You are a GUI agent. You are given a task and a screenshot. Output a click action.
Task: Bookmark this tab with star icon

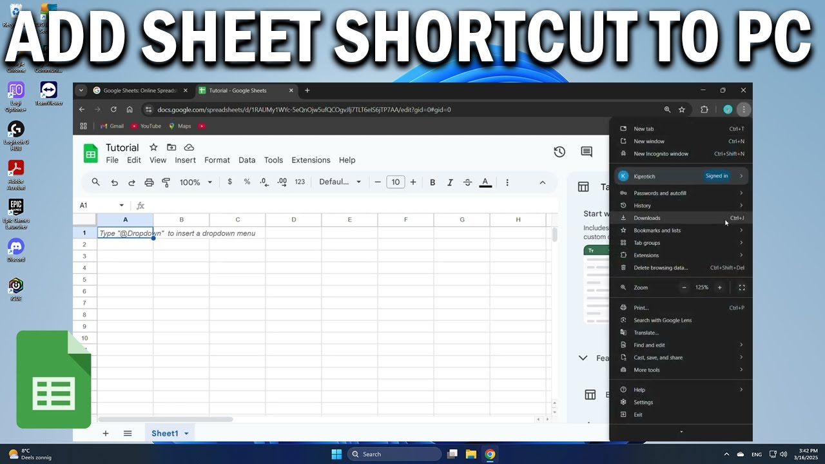pyautogui.click(x=682, y=110)
